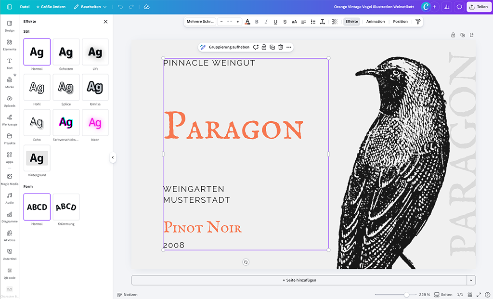Click Gruppierung aufheben
The width and height of the screenshot is (493, 299).
pos(229,47)
